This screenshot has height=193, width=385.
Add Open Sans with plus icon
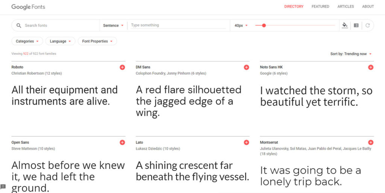pyautogui.click(x=122, y=142)
